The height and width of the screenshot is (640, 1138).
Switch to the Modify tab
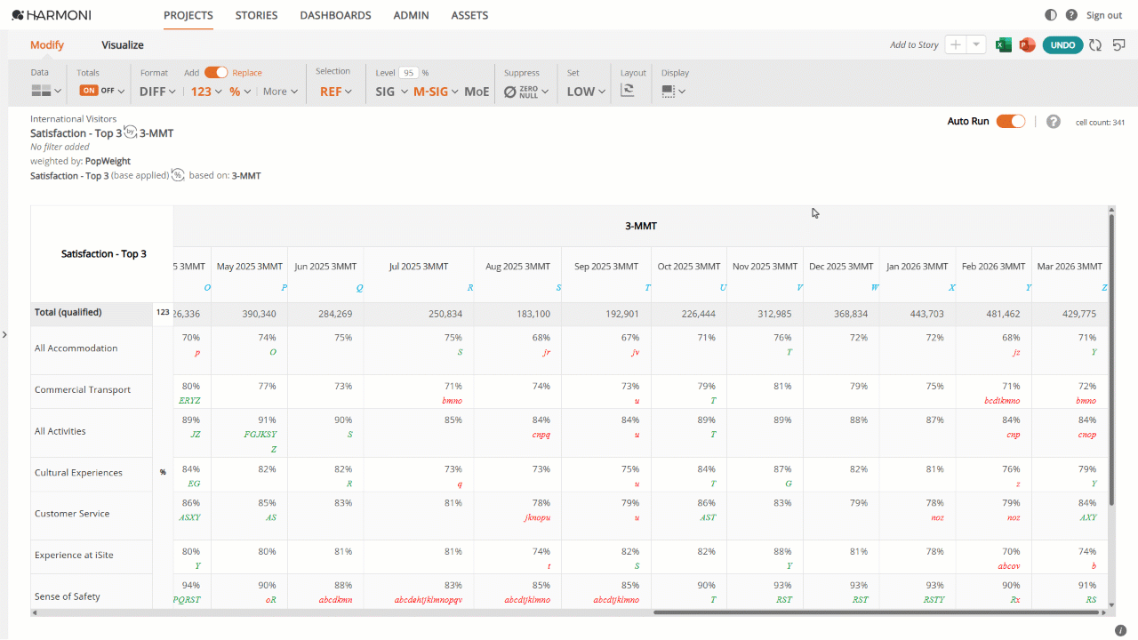(47, 44)
